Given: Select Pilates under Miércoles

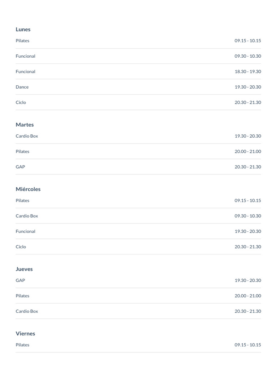Looking at the screenshot, I should (x=22, y=201).
